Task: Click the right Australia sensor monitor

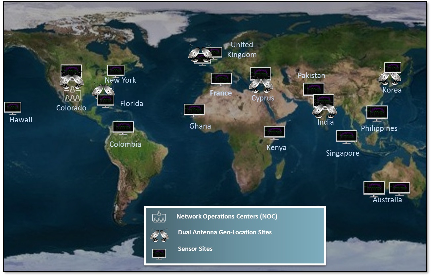Action: point(399,188)
